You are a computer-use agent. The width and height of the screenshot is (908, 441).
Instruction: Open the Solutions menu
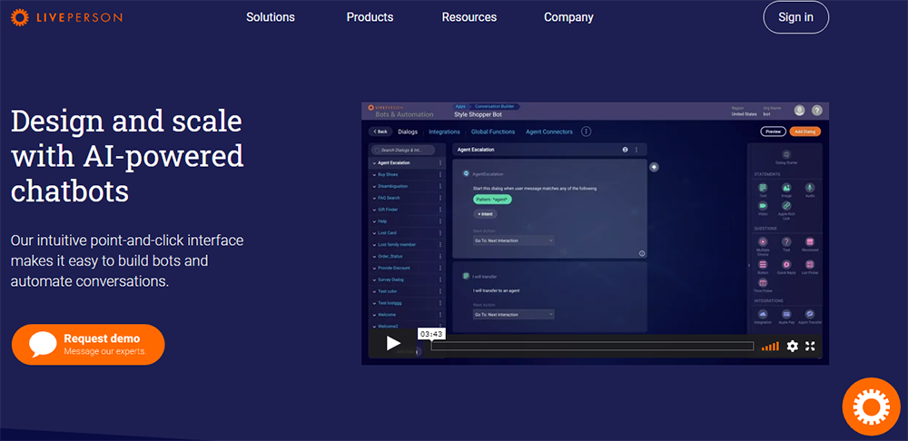[x=271, y=17]
